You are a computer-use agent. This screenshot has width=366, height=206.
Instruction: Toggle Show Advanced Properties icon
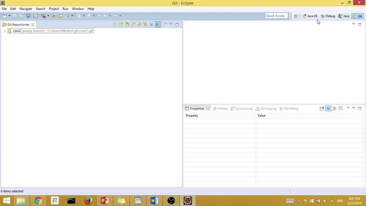[x=335, y=108]
